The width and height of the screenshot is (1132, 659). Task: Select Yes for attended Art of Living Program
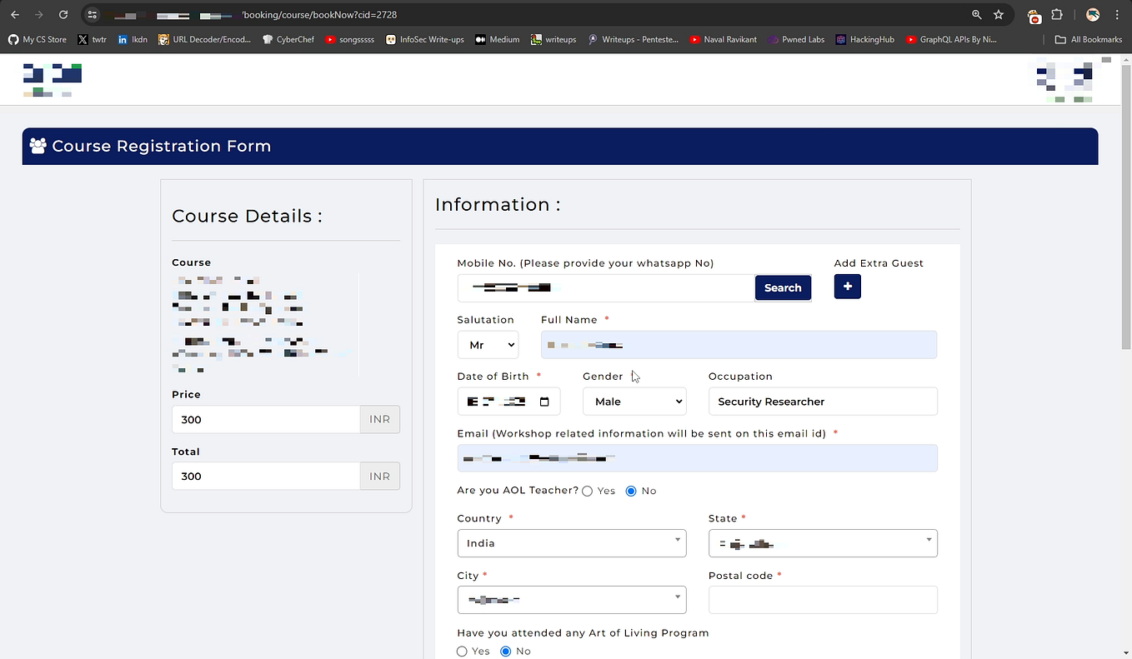(x=462, y=651)
